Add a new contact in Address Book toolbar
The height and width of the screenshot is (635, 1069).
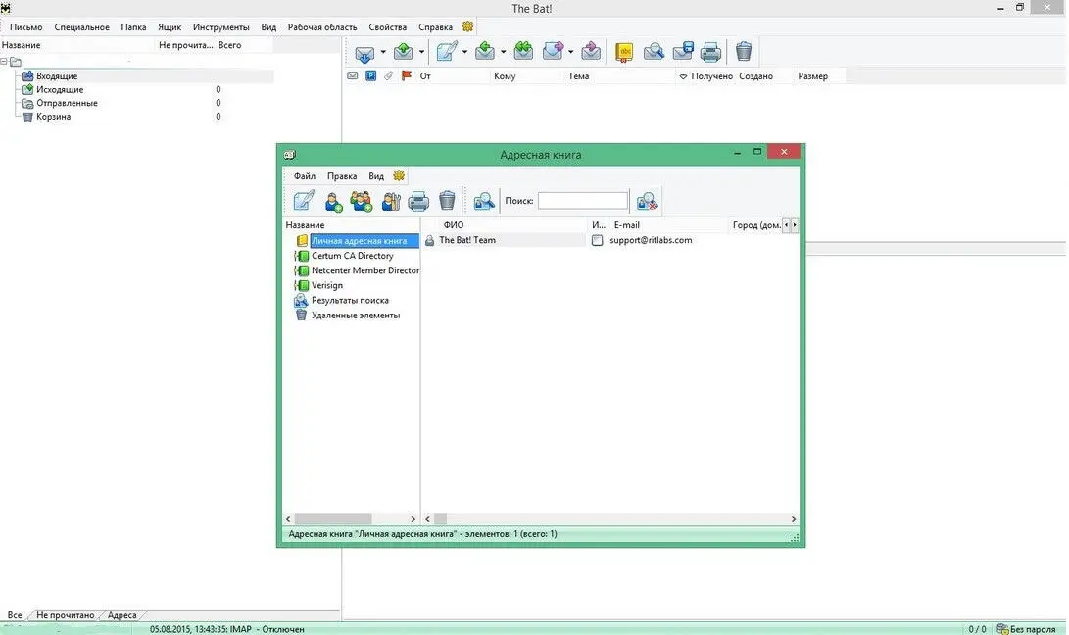[333, 201]
